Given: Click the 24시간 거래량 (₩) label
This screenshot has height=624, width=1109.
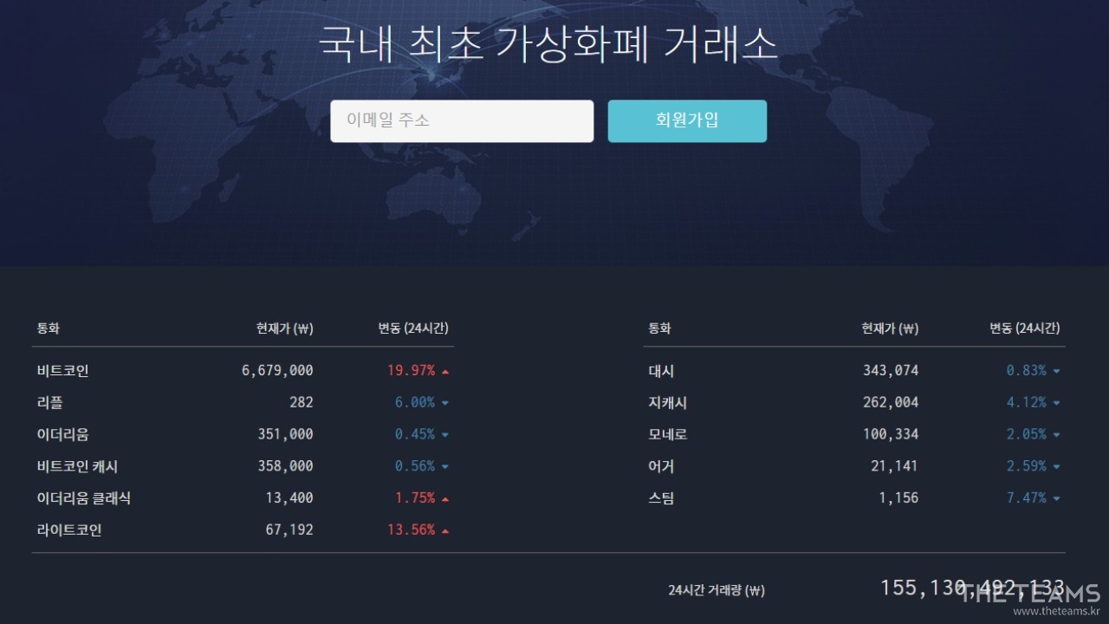Looking at the screenshot, I should [x=717, y=590].
